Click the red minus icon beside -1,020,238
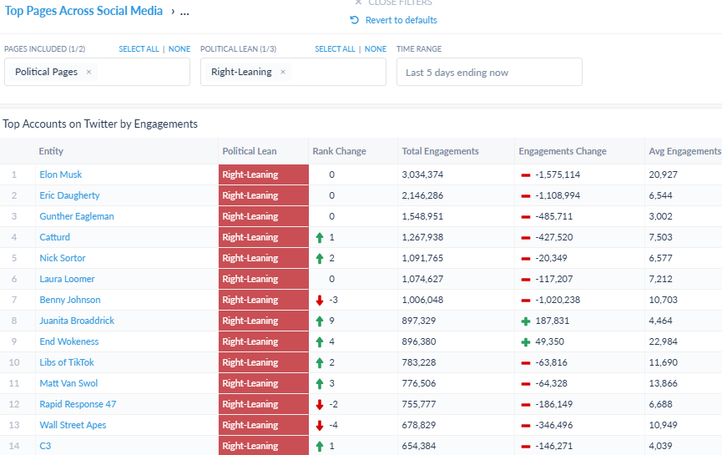Image resolution: width=722 pixels, height=455 pixels. (525, 301)
